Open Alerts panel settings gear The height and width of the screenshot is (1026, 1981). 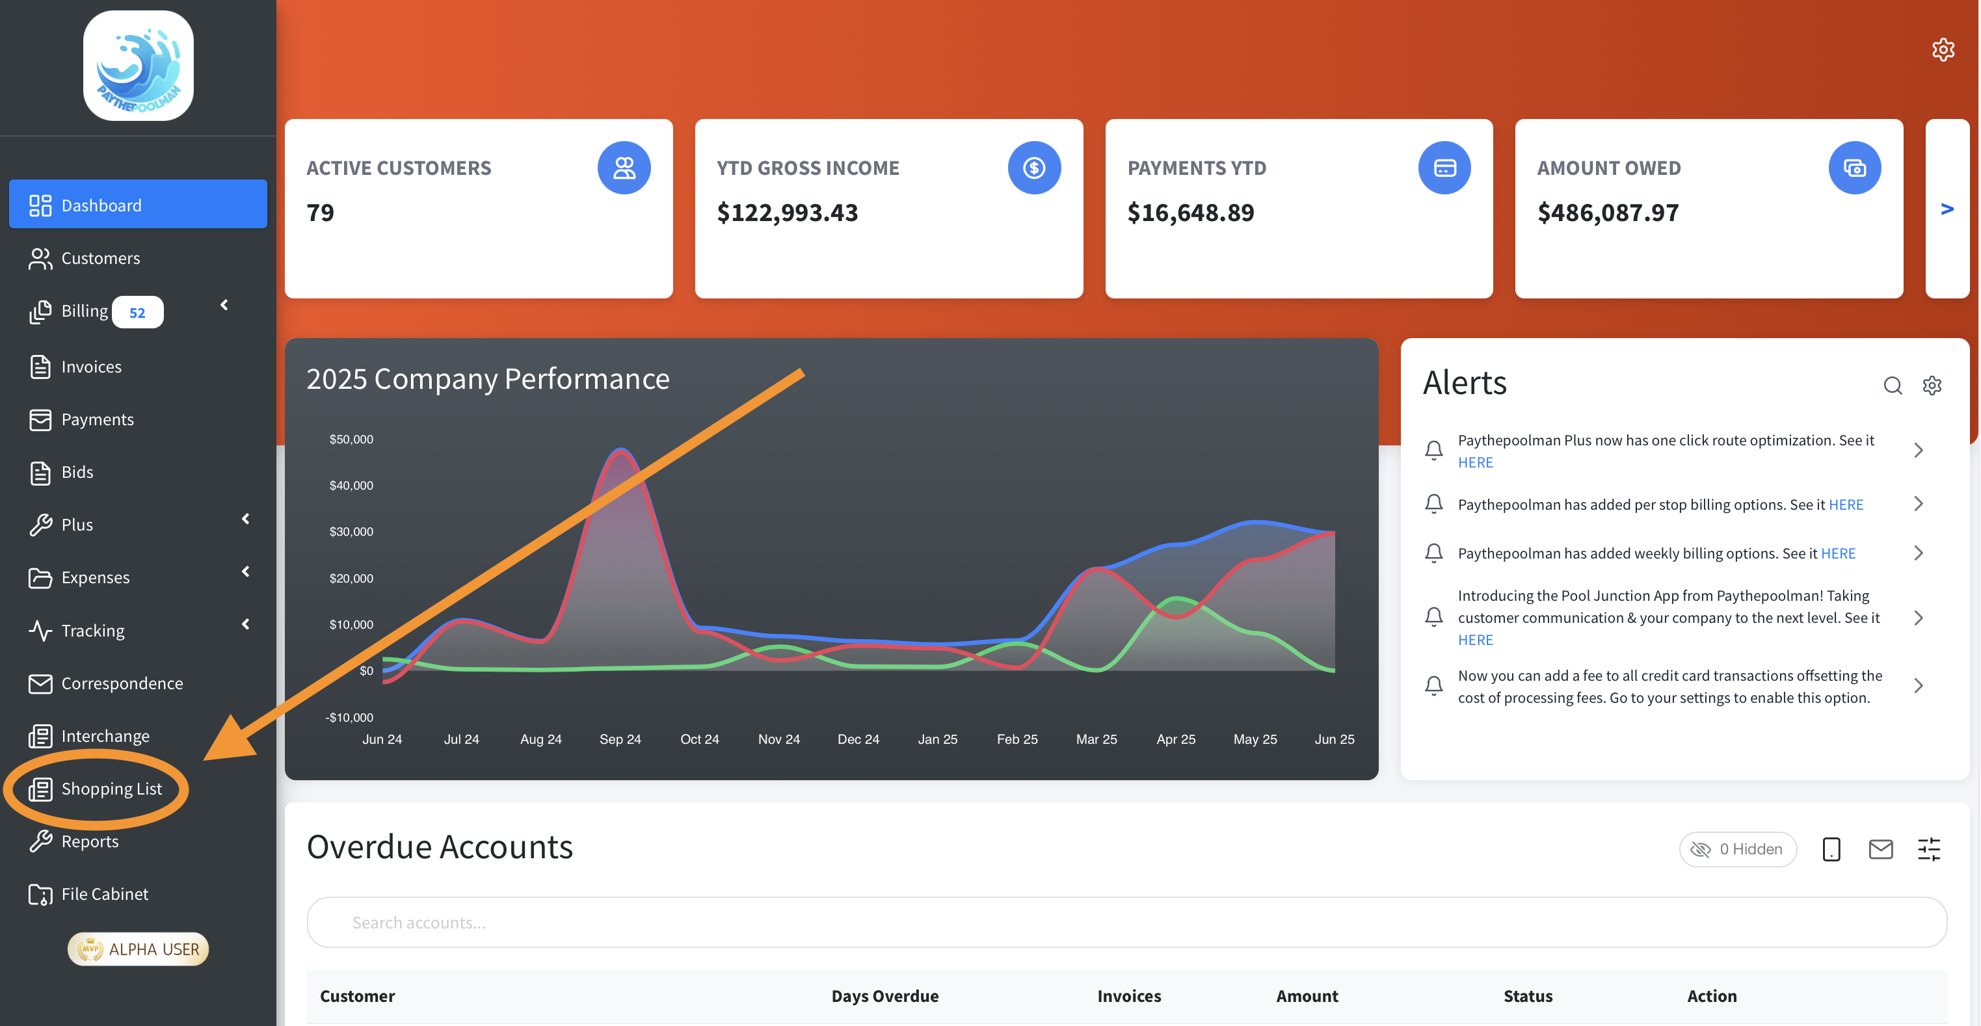coord(1932,385)
